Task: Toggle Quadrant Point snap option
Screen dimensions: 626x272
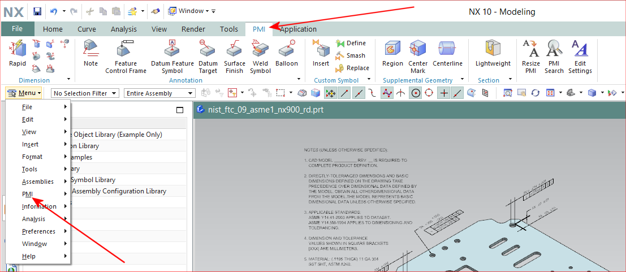Action: 429,93
